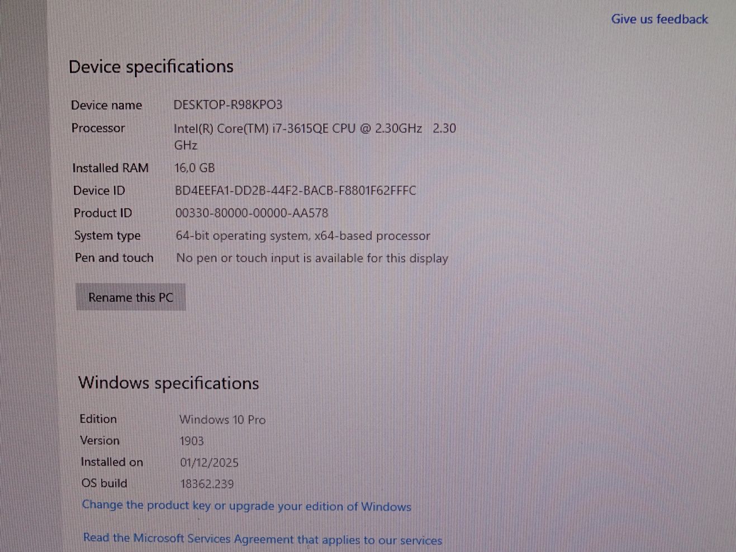Open the change product key or upgrade link
Viewport: 736px width, 552px height.
tap(246, 506)
